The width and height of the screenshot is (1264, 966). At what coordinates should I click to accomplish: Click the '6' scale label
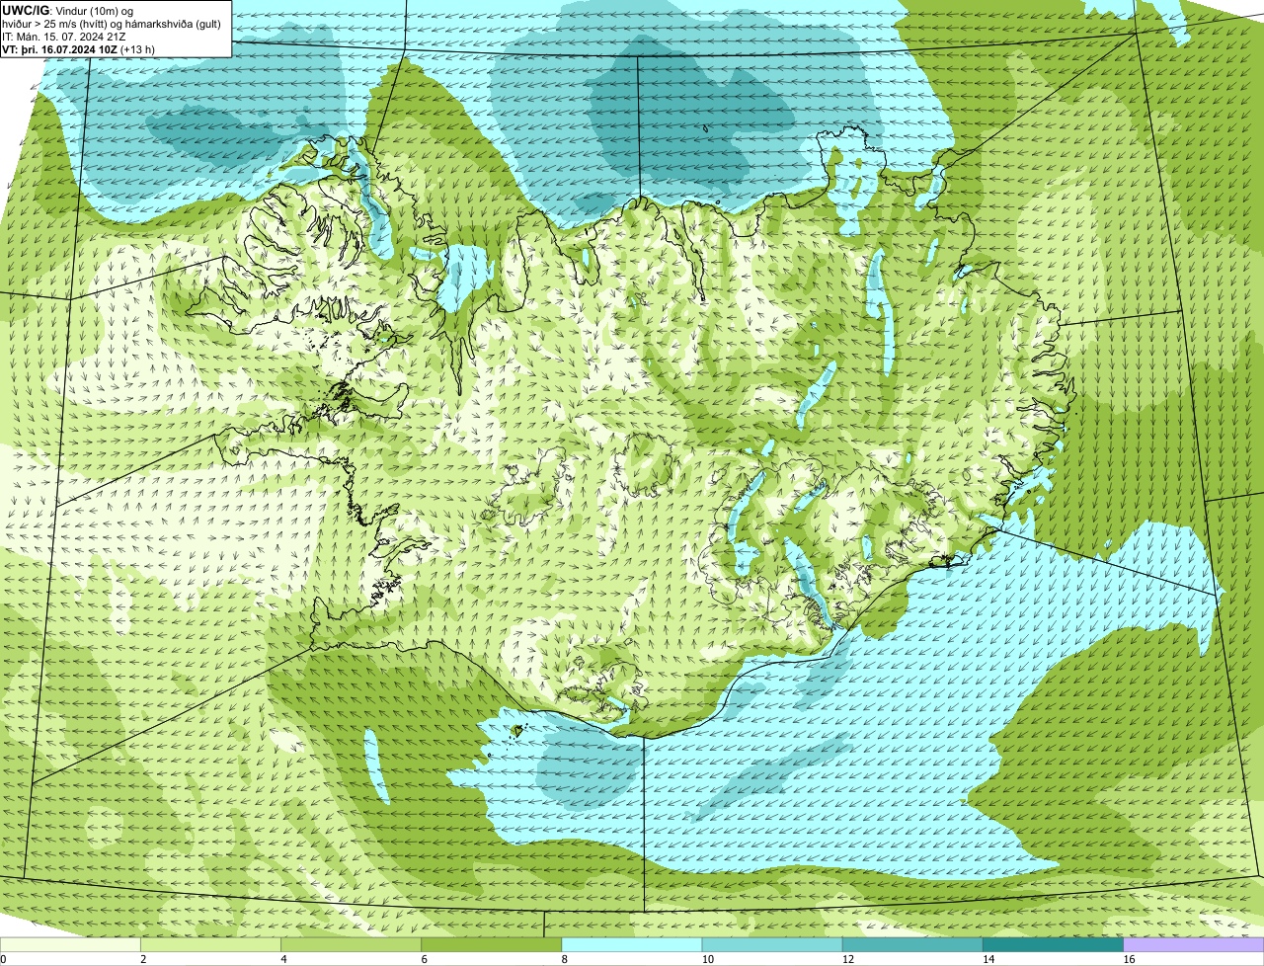tap(424, 959)
